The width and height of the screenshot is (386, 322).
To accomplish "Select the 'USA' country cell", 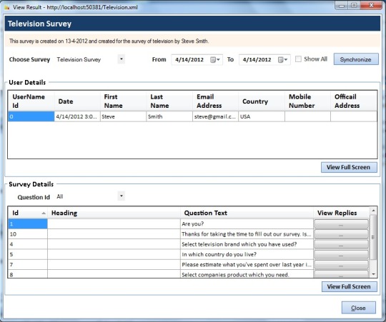I will 262,116.
